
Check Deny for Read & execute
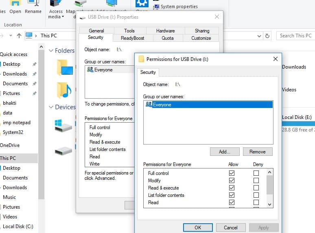click(256, 188)
